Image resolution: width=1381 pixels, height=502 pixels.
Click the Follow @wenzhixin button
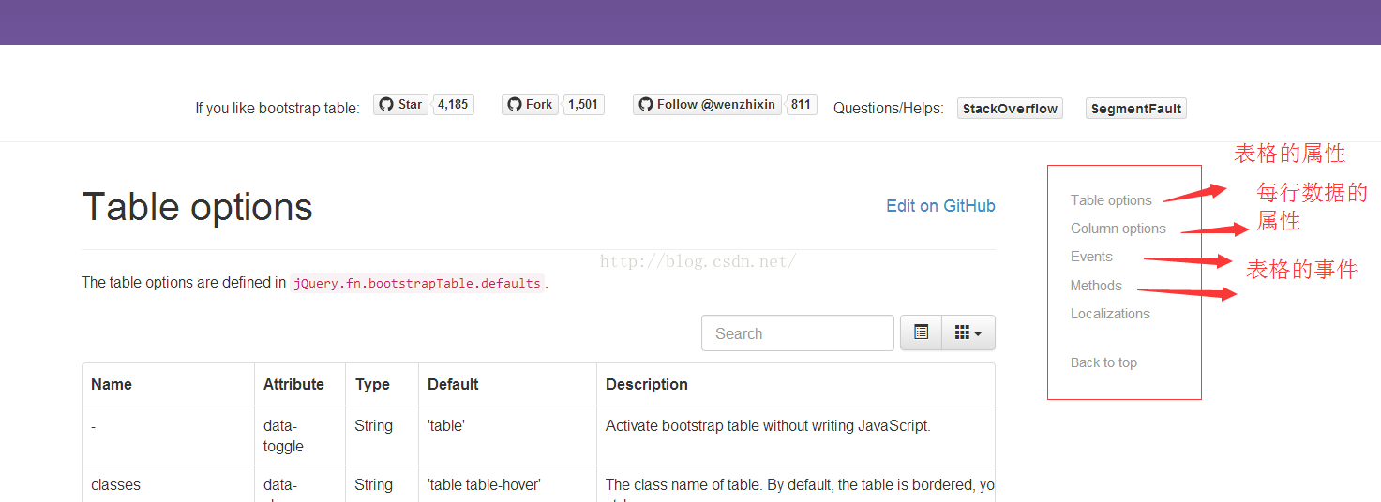click(x=707, y=105)
